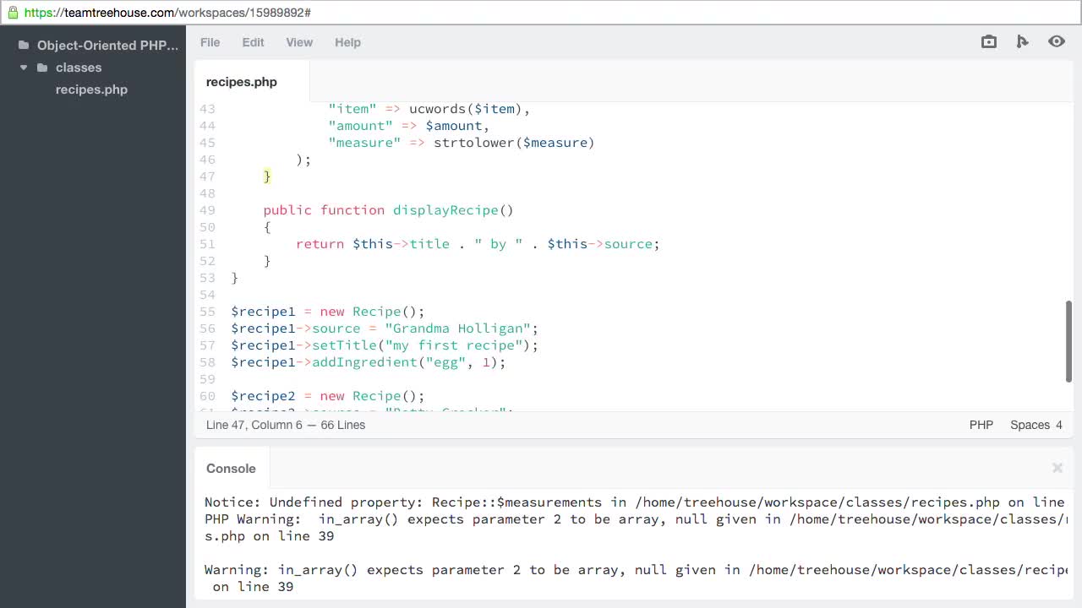Click the editor vertical scrollbar thumb

point(1068,341)
